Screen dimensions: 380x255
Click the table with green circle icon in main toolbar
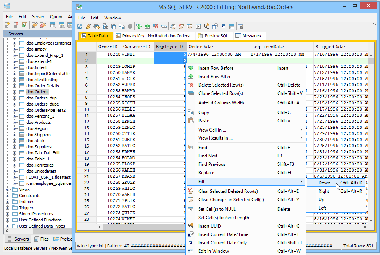click(x=24, y=25)
